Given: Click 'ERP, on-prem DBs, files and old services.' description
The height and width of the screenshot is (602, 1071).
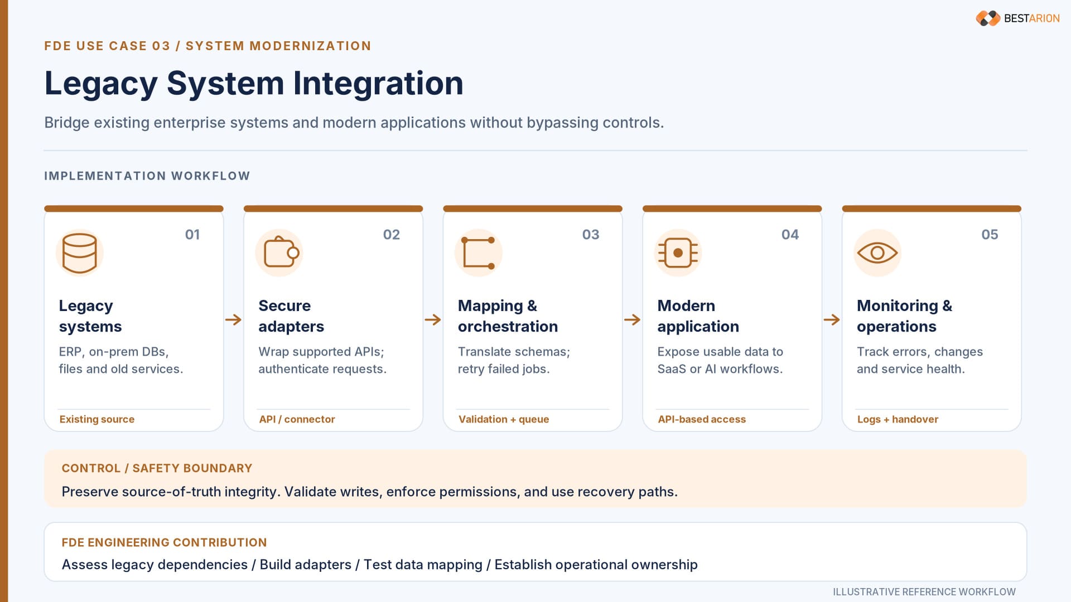Looking at the screenshot, I should tap(121, 360).
